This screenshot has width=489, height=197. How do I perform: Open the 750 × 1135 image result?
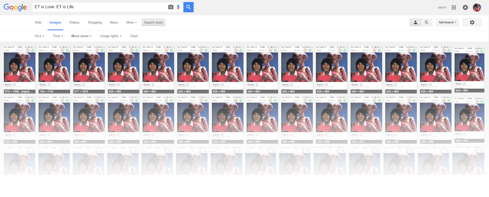[54, 70]
